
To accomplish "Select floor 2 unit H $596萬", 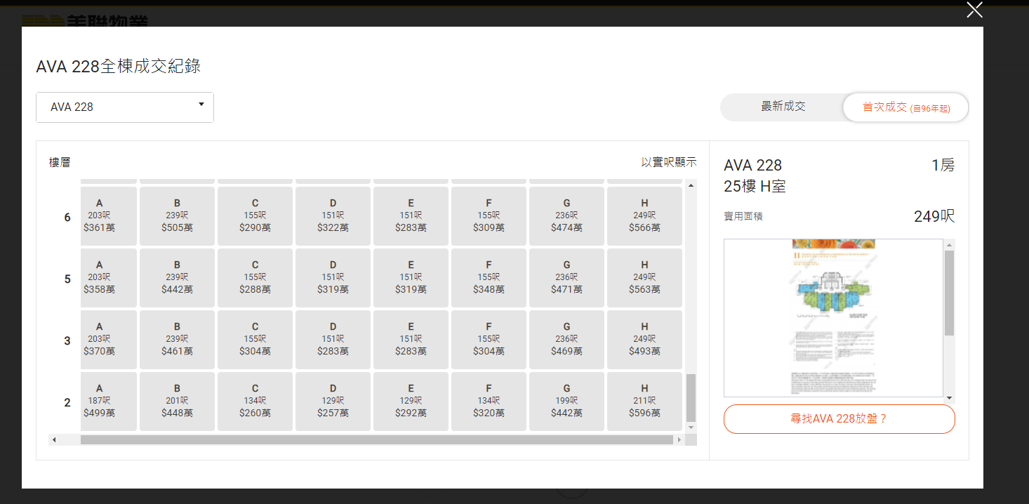I will click(644, 402).
